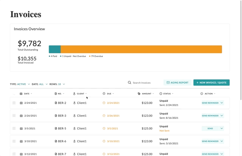Click the person icon in BER-7 row
Image resolution: width=242 pixels, height=156 pixels.
tap(74, 154)
